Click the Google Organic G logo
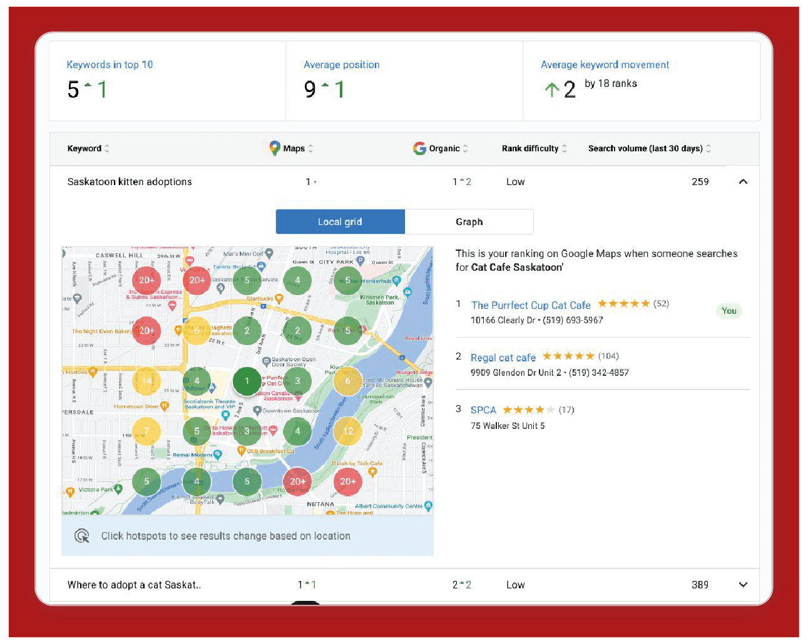 [x=419, y=148]
